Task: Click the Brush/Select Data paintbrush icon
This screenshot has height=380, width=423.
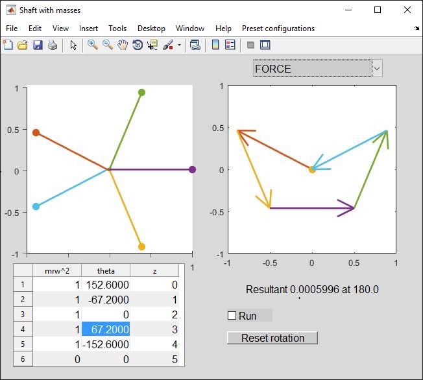Action: tap(168, 45)
